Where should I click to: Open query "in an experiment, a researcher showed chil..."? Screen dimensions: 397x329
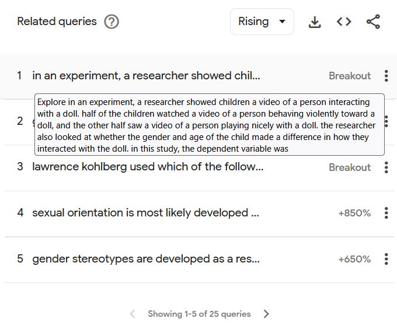pos(146,76)
